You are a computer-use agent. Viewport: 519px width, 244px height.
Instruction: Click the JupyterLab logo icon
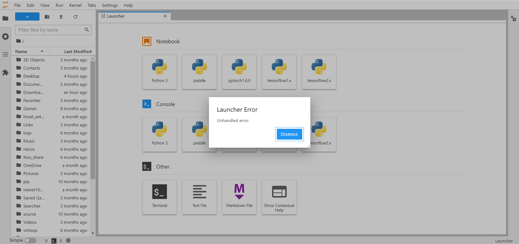click(5, 5)
